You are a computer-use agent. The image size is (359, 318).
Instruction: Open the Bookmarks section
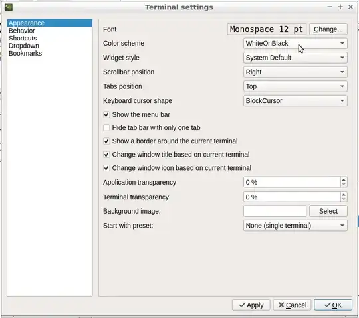pyautogui.click(x=50, y=53)
